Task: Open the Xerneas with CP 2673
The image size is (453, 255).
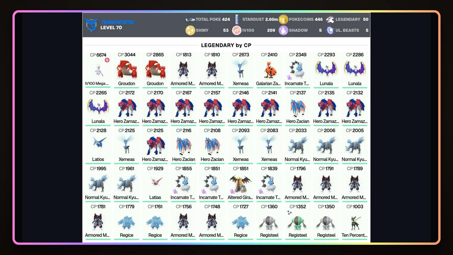Action: [x=241, y=70]
